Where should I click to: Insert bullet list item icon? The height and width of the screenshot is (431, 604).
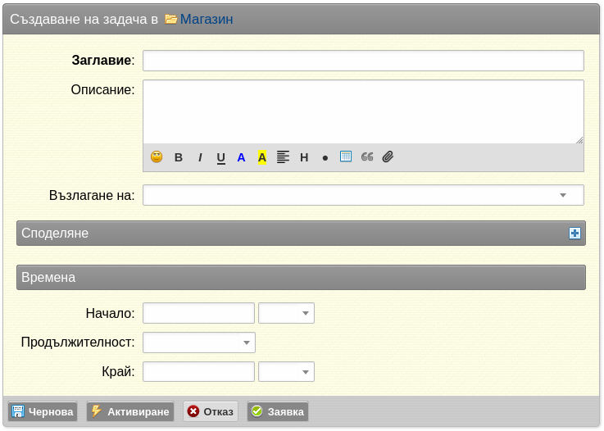pos(325,158)
